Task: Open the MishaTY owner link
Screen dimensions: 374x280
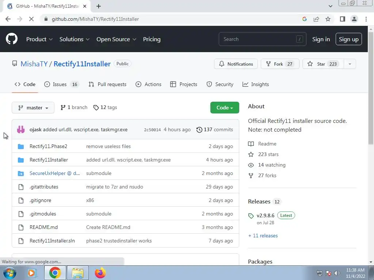Action: tap(34, 64)
